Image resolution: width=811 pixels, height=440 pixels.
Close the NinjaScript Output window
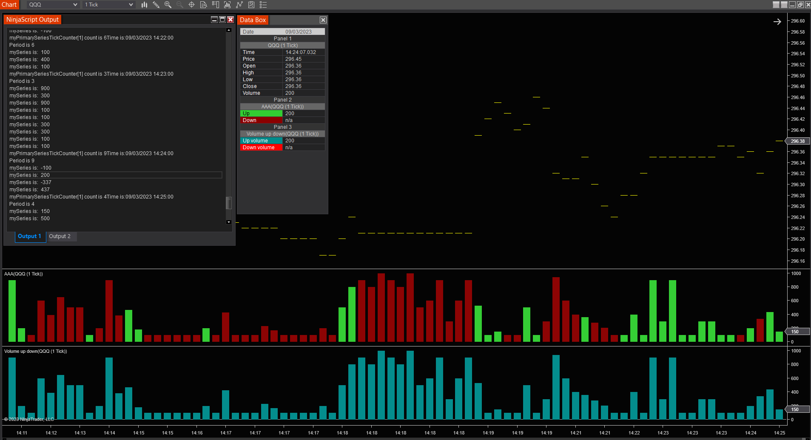(230, 20)
